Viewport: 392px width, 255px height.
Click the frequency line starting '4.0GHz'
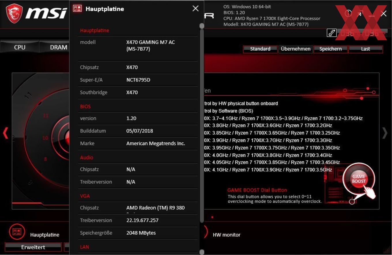268,155
